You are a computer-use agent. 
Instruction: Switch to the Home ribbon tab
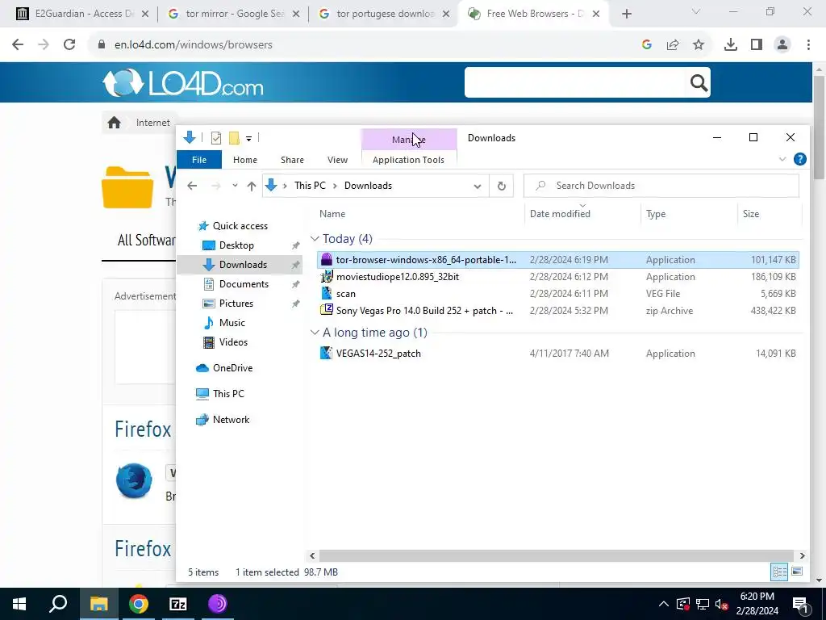coord(245,160)
